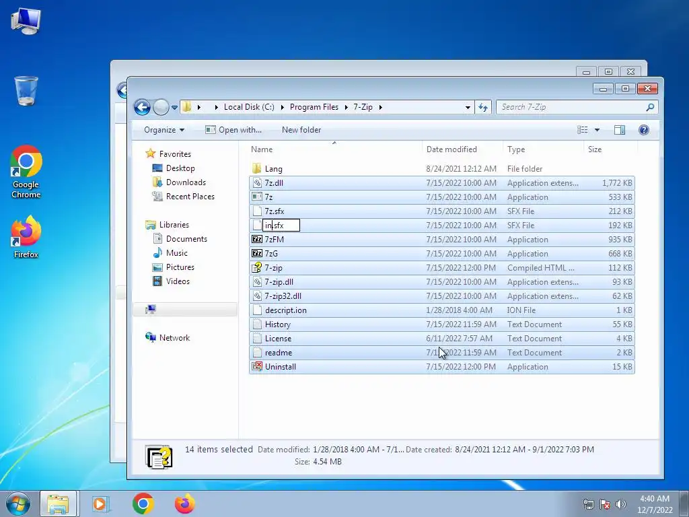Select the 7-zip.dll file icon
Image resolution: width=689 pixels, height=517 pixels.
257,282
